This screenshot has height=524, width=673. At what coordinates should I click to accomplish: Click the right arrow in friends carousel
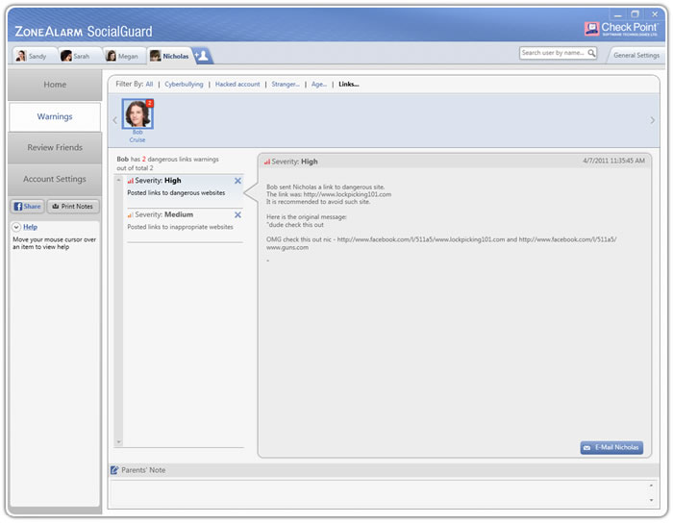653,120
